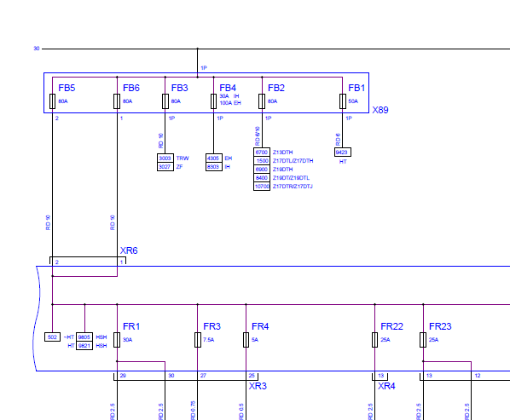
Task: Select the FB2 fuse symbol
Action: pos(262,101)
